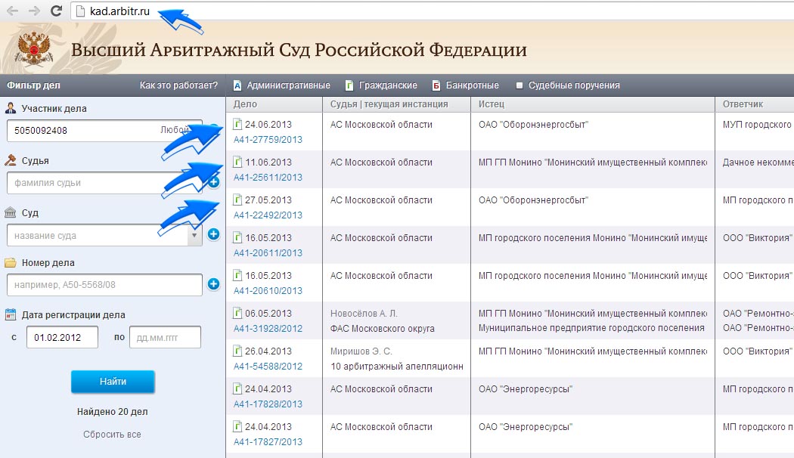This screenshot has height=458, width=794.
Task: Reset filters via Сбросить все
Action: click(113, 435)
